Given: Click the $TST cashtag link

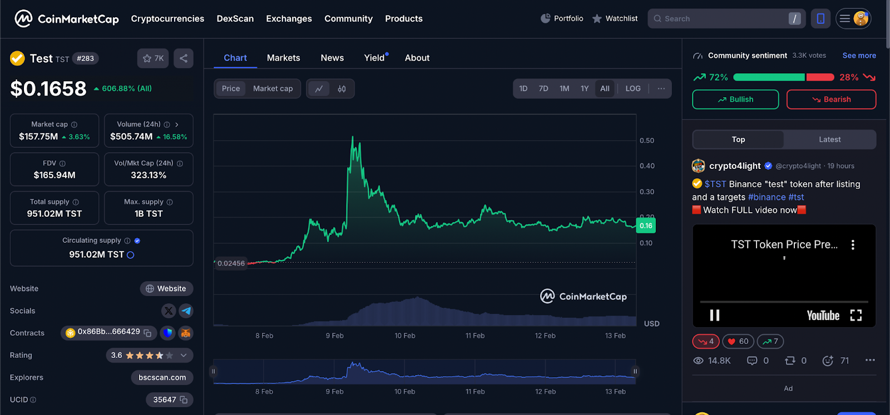Looking at the screenshot, I should pyautogui.click(x=715, y=184).
